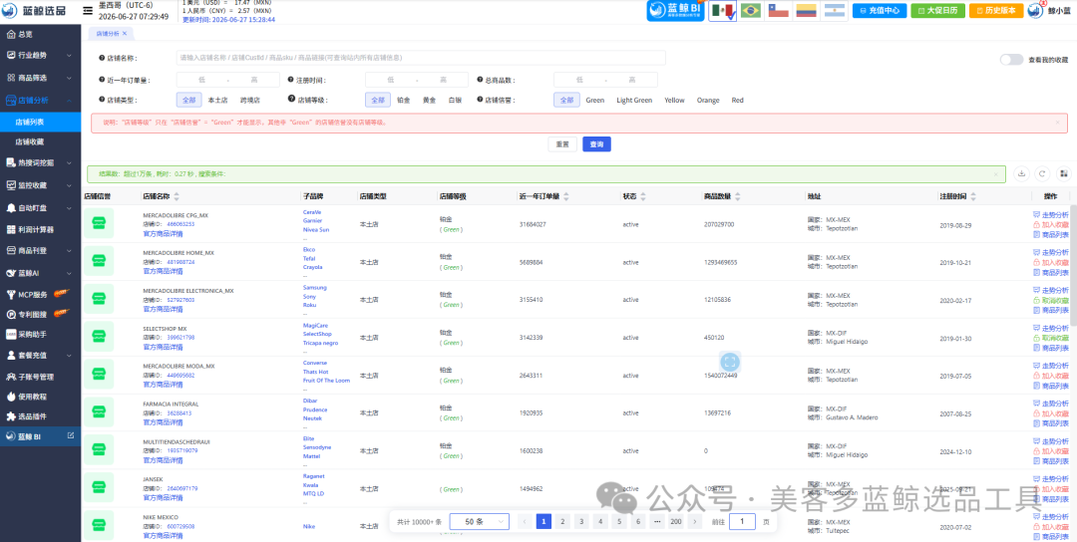Click the help icon beside 店铺等级
This screenshot has height=542, width=1077.
click(x=292, y=100)
